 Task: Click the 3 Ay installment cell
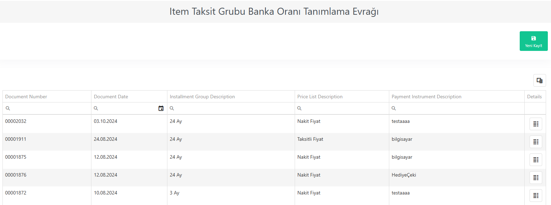click(x=231, y=196)
